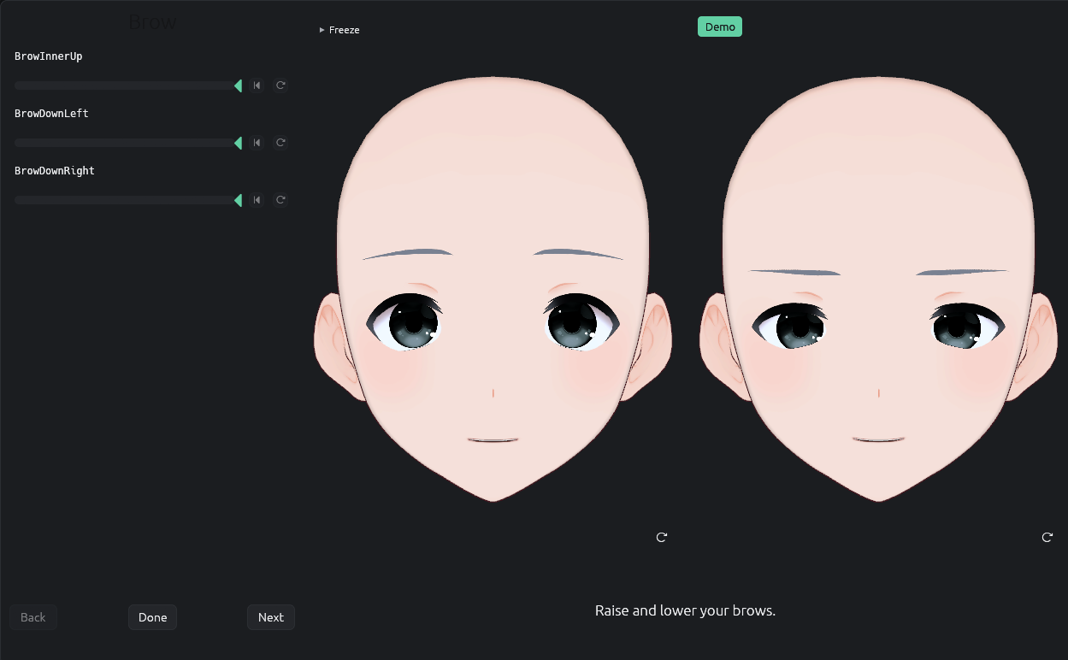Adjust the BrowInnerUp slider track
This screenshot has height=660, width=1068.
click(x=128, y=85)
